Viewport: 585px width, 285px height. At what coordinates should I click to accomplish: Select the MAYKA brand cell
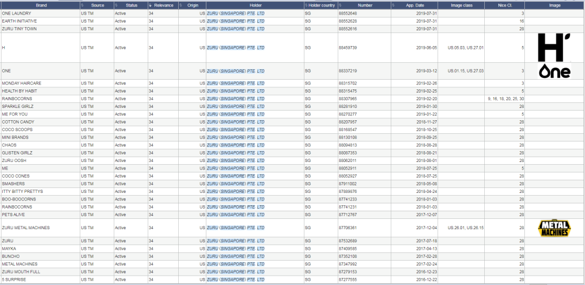click(x=40, y=249)
